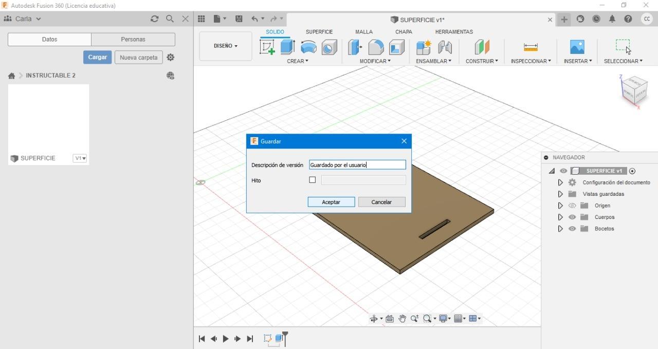Click the Nueva carpeta button
This screenshot has width=658, height=349.
pyautogui.click(x=139, y=57)
